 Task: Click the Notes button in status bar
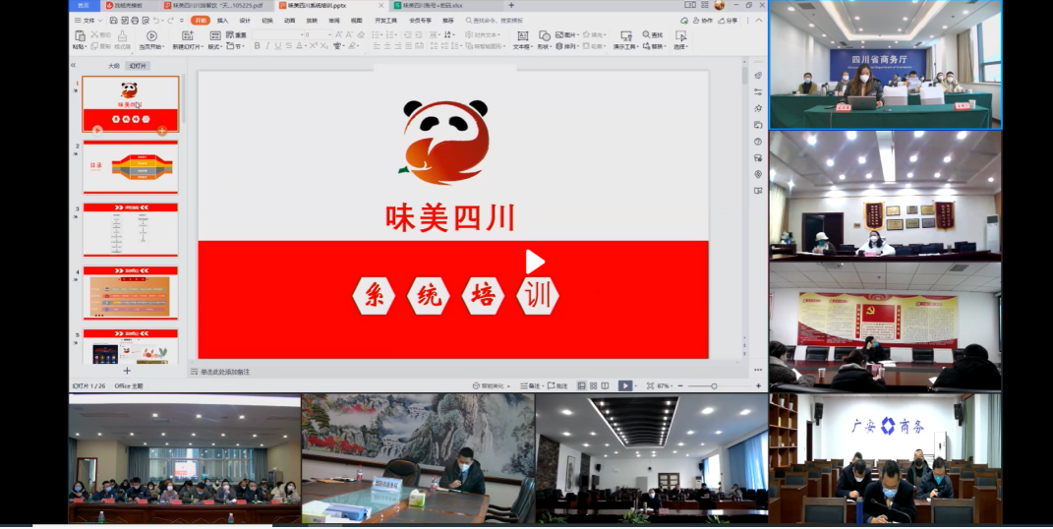[x=531, y=386]
